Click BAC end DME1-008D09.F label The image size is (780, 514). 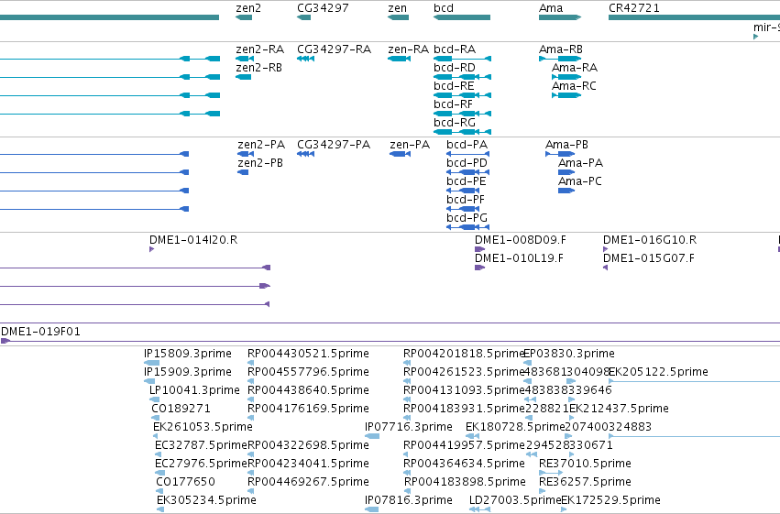pos(521,240)
